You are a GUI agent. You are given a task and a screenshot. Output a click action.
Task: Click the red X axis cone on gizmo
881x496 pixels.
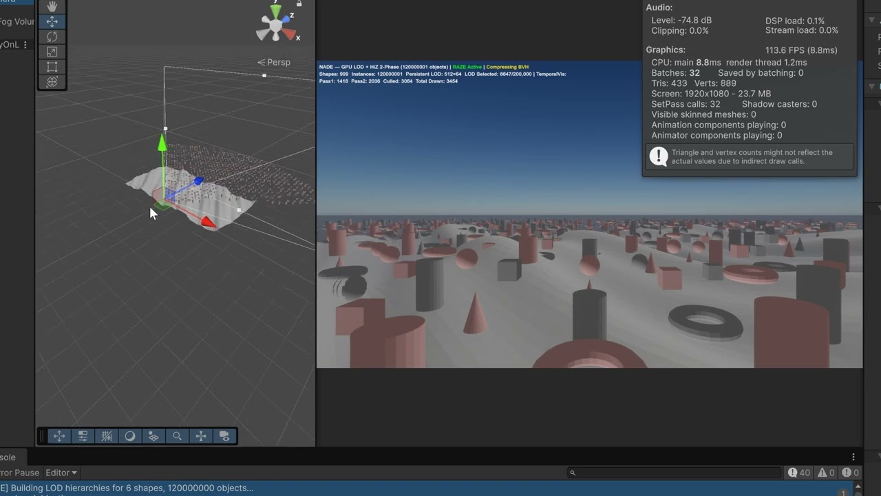(x=289, y=34)
